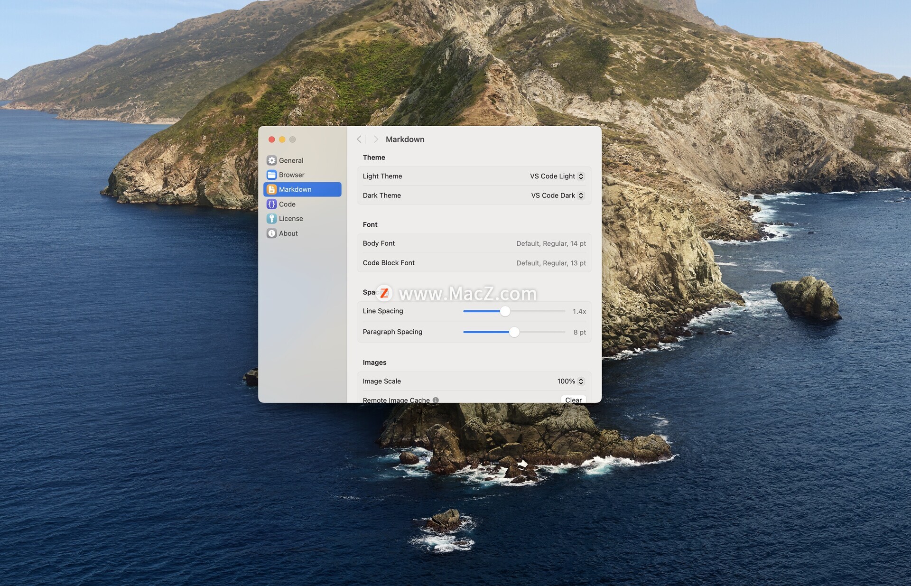Image resolution: width=911 pixels, height=586 pixels.
Task: Click the Theme section heading
Action: pos(374,157)
